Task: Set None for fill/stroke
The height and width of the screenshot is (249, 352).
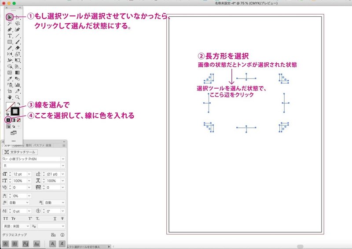Action: 18,120
